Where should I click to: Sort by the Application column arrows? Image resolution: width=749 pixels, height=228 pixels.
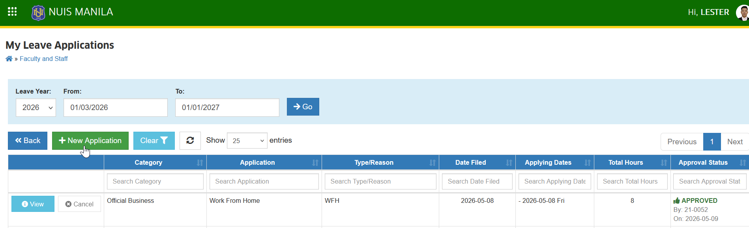[315, 163]
